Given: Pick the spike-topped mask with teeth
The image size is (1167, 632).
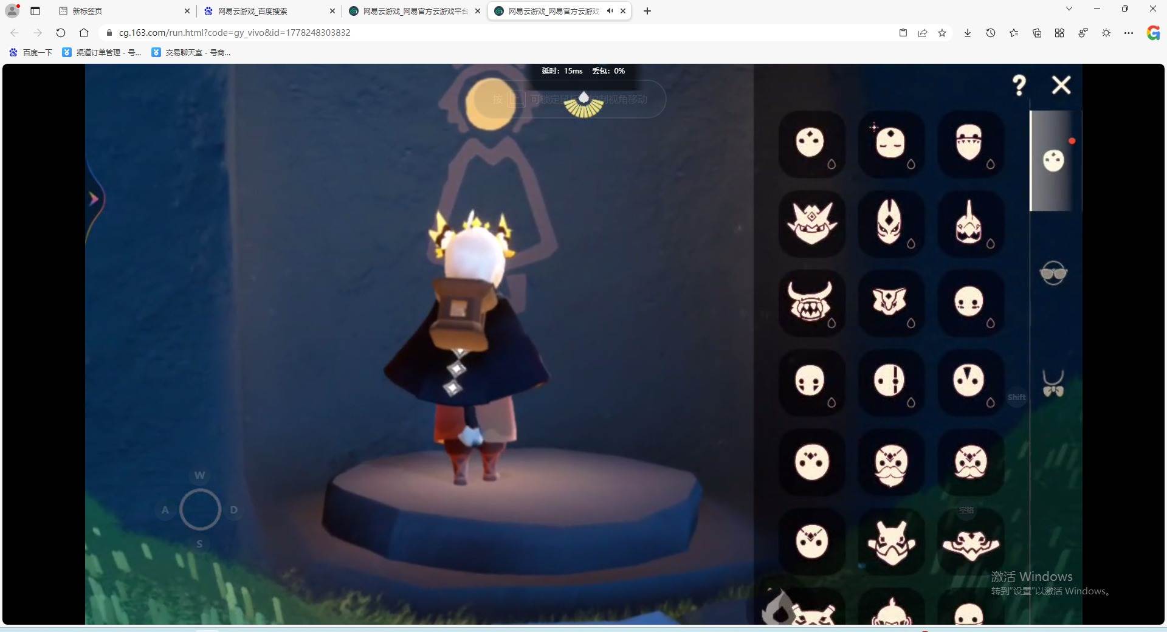Looking at the screenshot, I should 970,224.
